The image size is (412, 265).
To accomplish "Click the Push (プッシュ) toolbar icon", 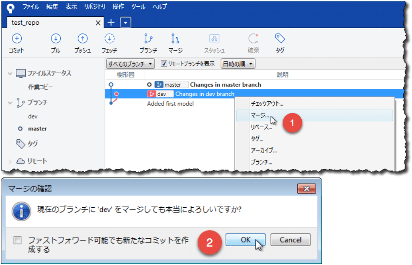I will (x=82, y=39).
